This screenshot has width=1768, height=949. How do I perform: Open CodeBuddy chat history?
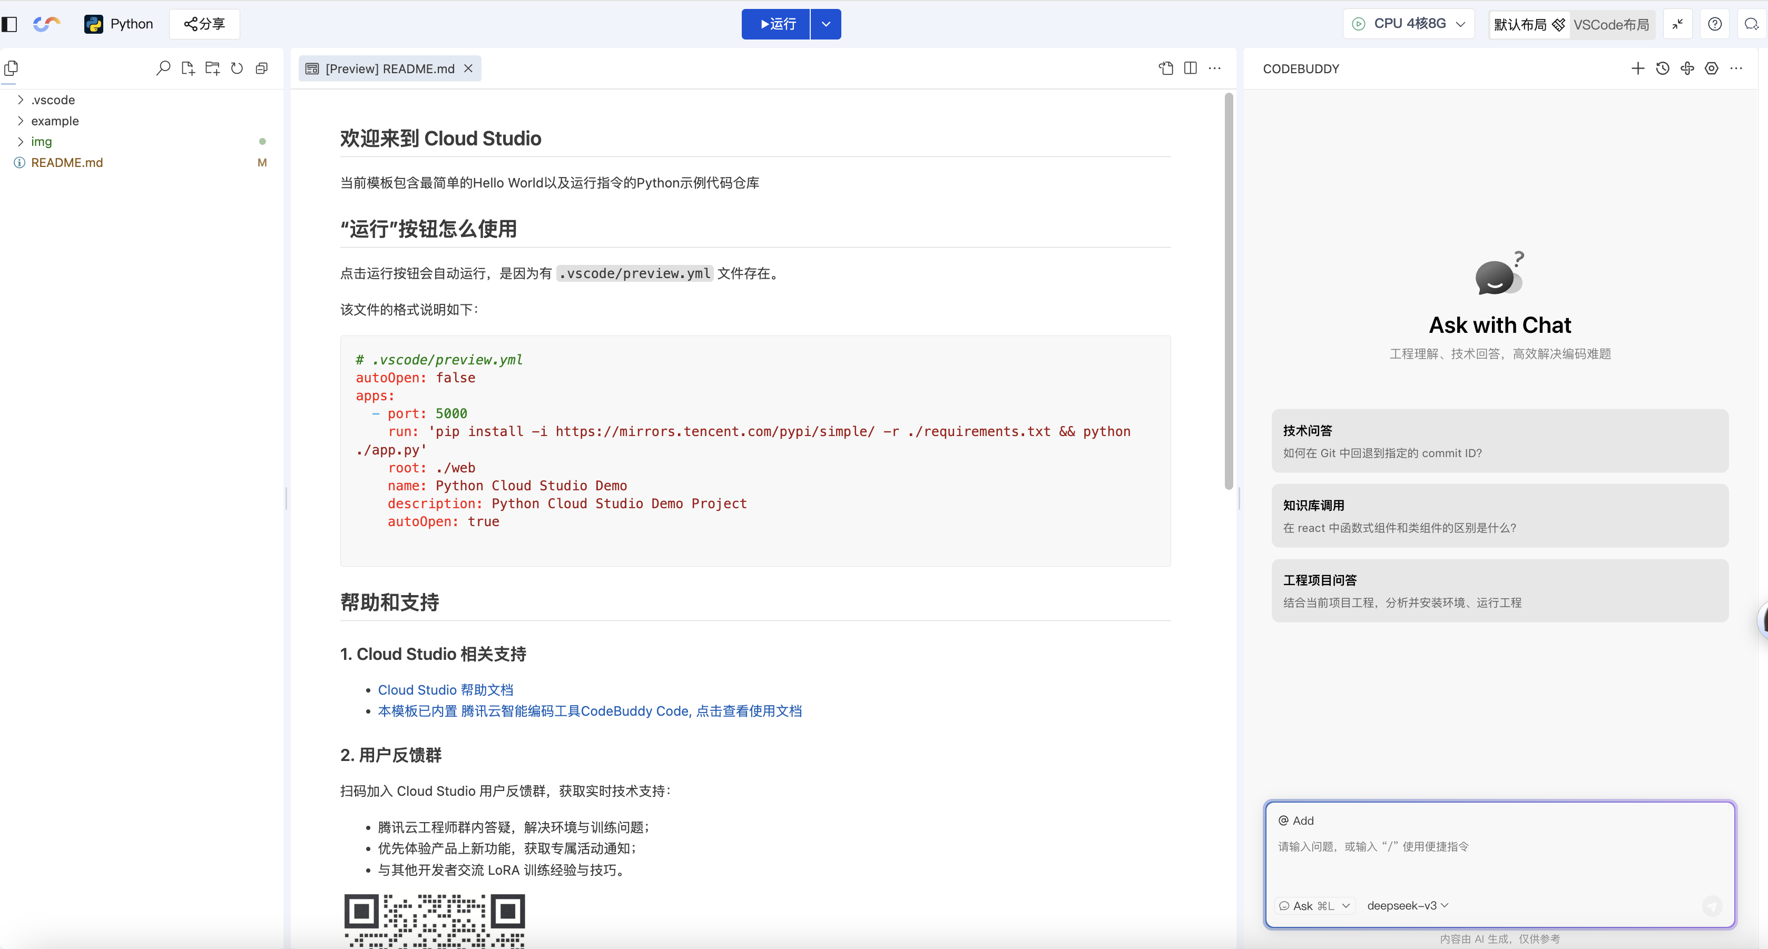(x=1662, y=68)
